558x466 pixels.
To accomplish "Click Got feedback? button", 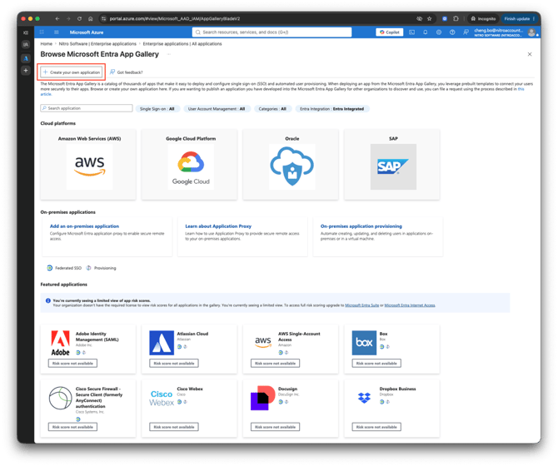I will point(127,72).
